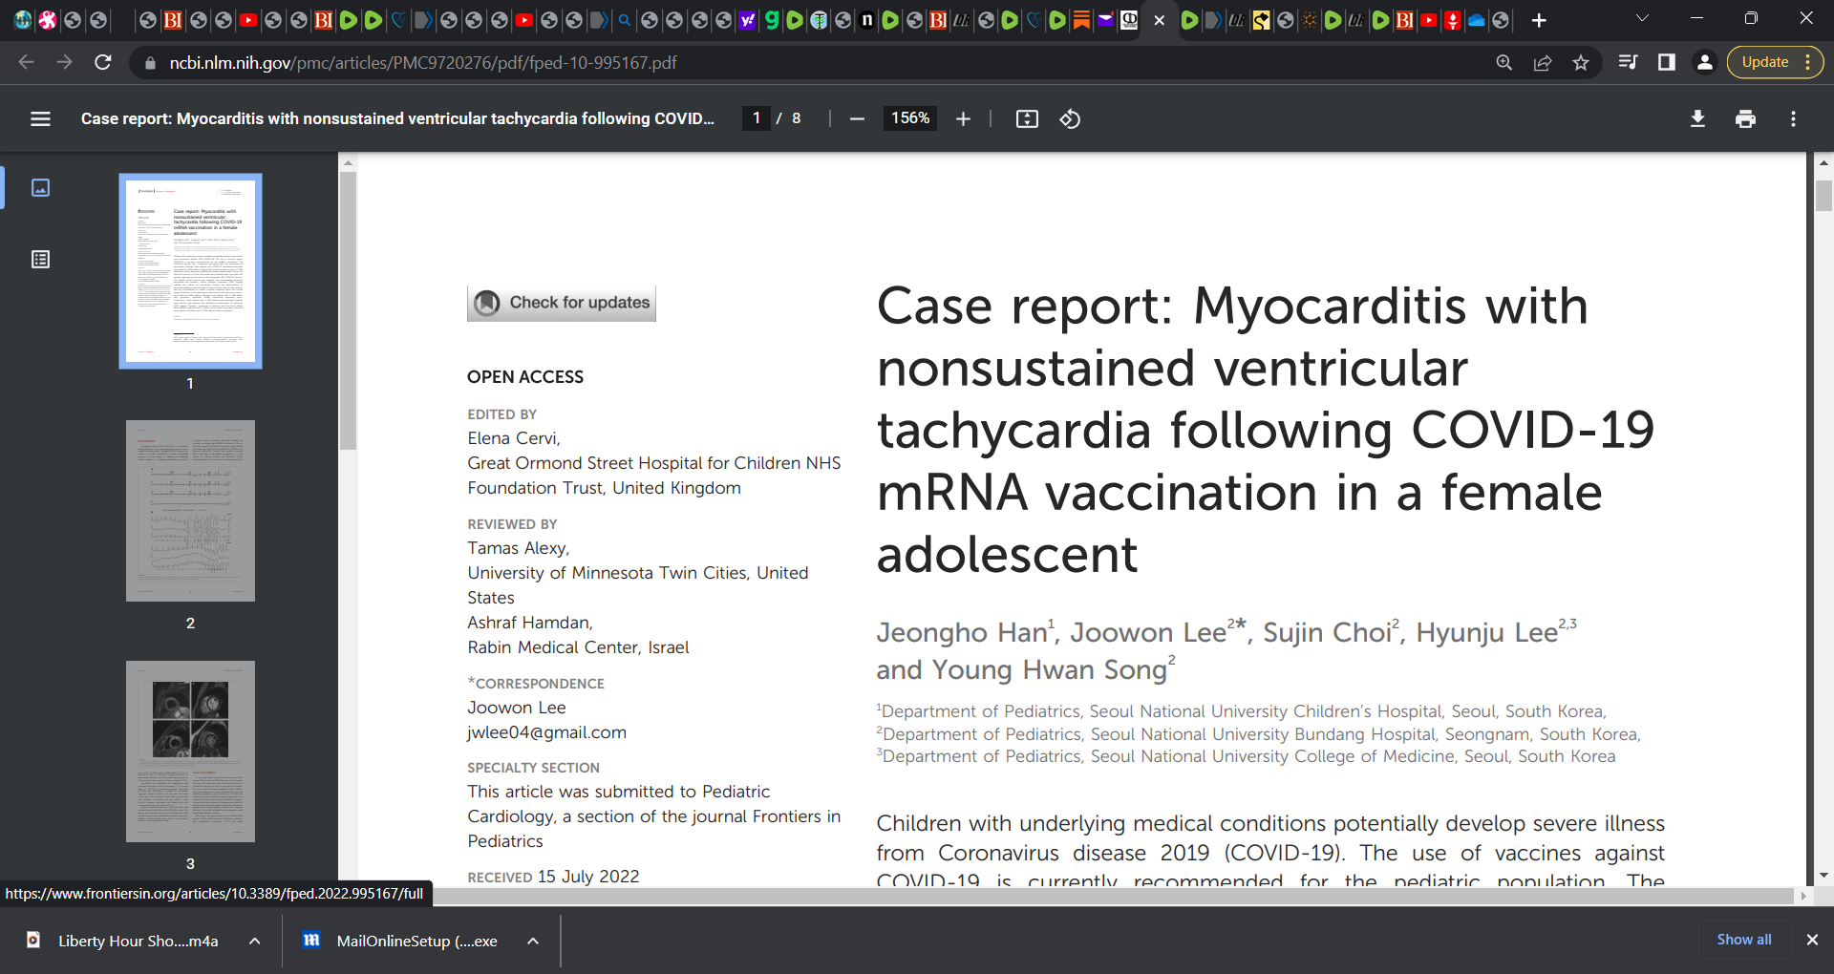Go back to previous page in browser
This screenshot has height=974, width=1834.
point(26,62)
